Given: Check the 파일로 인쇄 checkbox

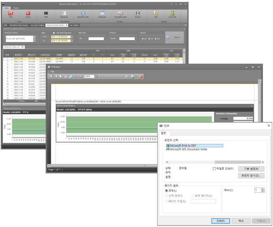Looking at the screenshot, I should [215, 169].
